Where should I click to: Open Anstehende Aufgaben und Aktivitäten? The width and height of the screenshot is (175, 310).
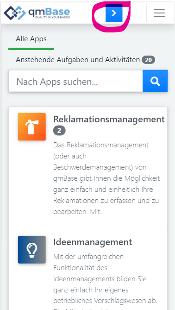point(78,60)
